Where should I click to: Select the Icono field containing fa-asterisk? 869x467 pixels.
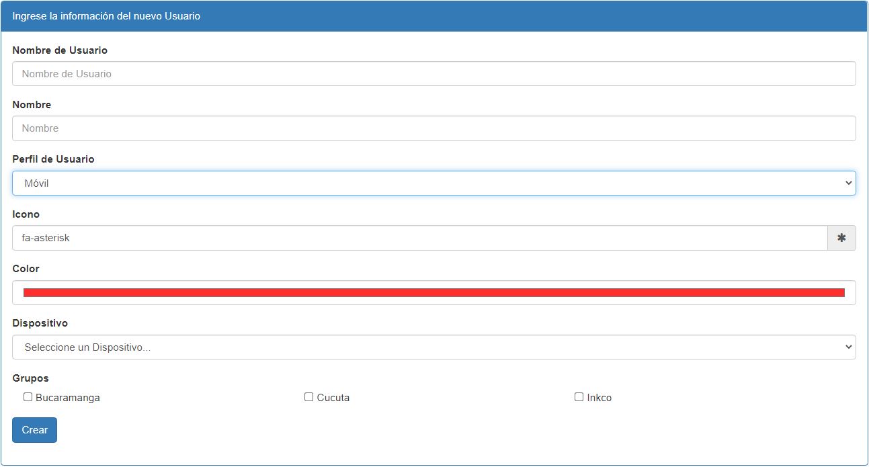coord(419,238)
